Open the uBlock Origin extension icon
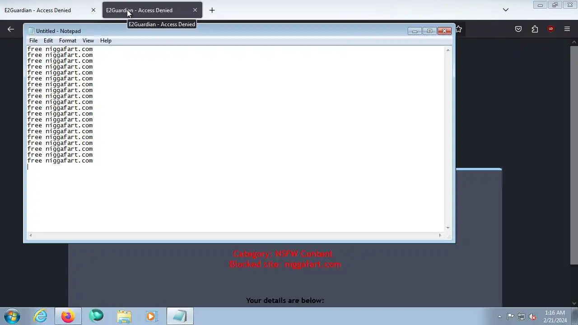This screenshot has height=325, width=578. (x=550, y=29)
